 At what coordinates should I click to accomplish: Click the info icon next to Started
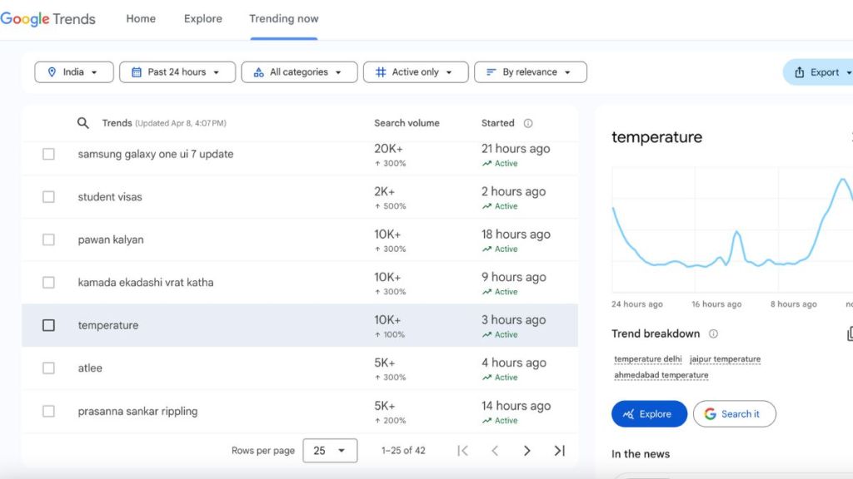(x=528, y=123)
